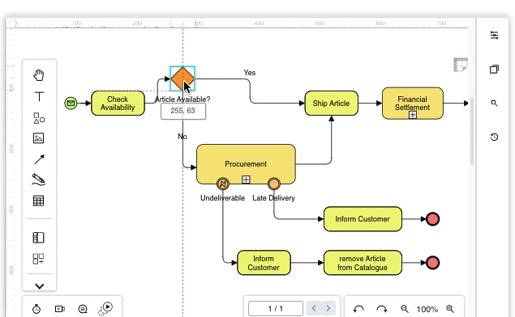Choose the insert image tool
515x317 pixels.
point(38,138)
